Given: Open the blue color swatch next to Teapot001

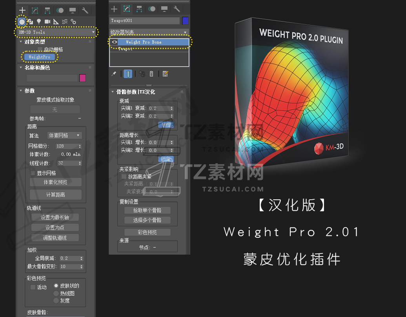Looking at the screenshot, I should point(185,21).
